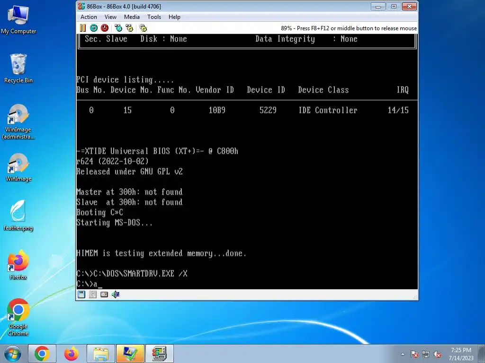
Task: Open emulator settings via the gear icon
Action: 143,28
